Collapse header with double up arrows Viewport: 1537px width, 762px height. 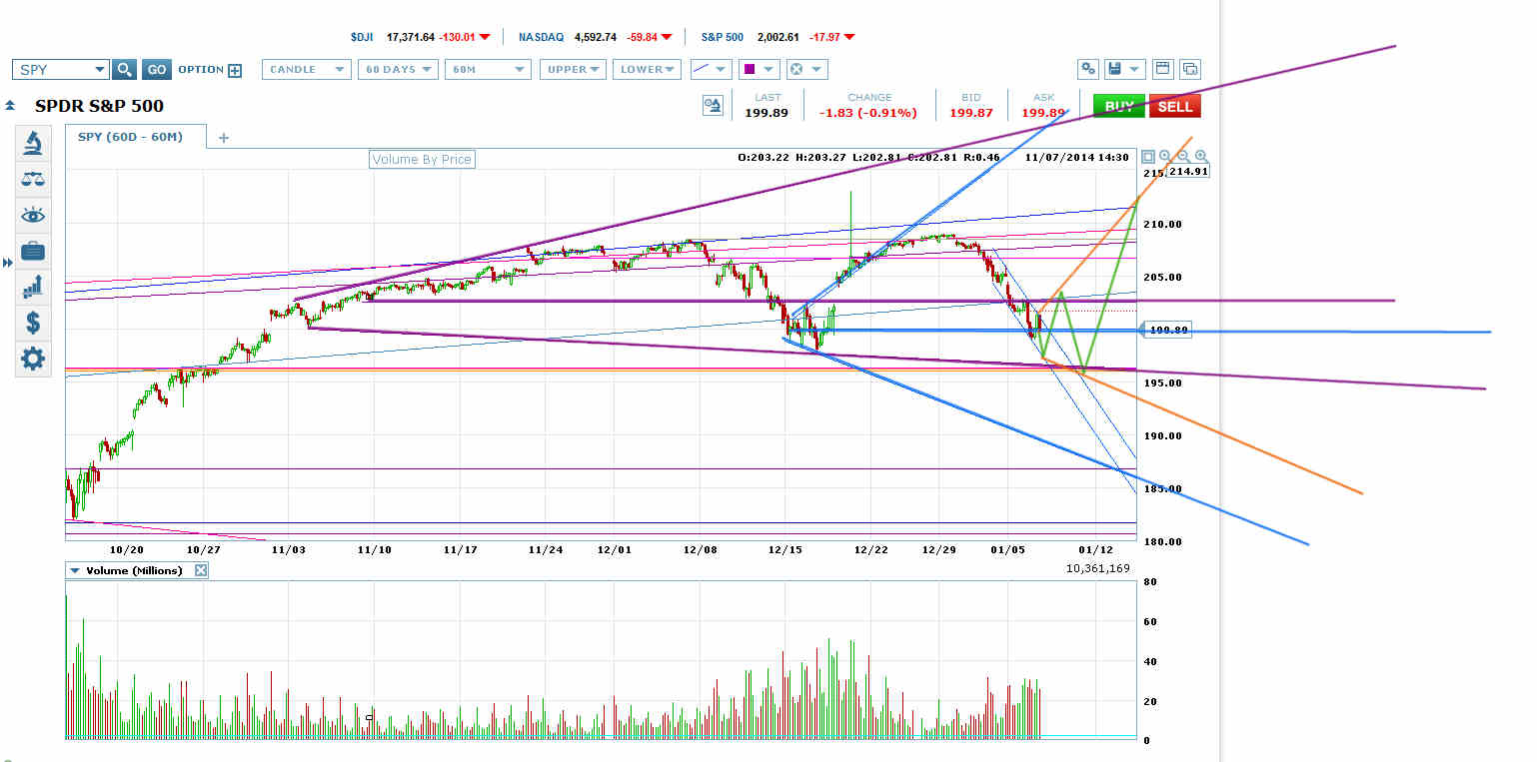pyautogui.click(x=10, y=105)
